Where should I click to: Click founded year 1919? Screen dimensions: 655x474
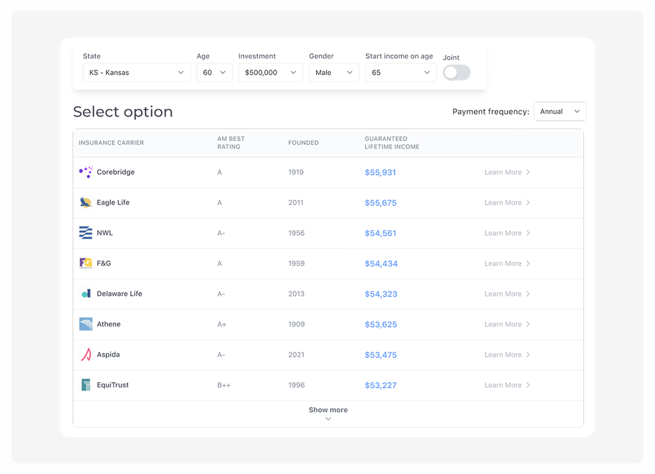click(296, 172)
